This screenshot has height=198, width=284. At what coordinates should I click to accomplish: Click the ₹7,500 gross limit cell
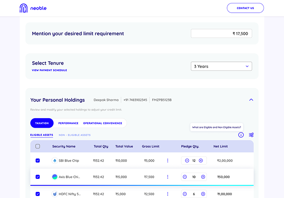point(149,177)
